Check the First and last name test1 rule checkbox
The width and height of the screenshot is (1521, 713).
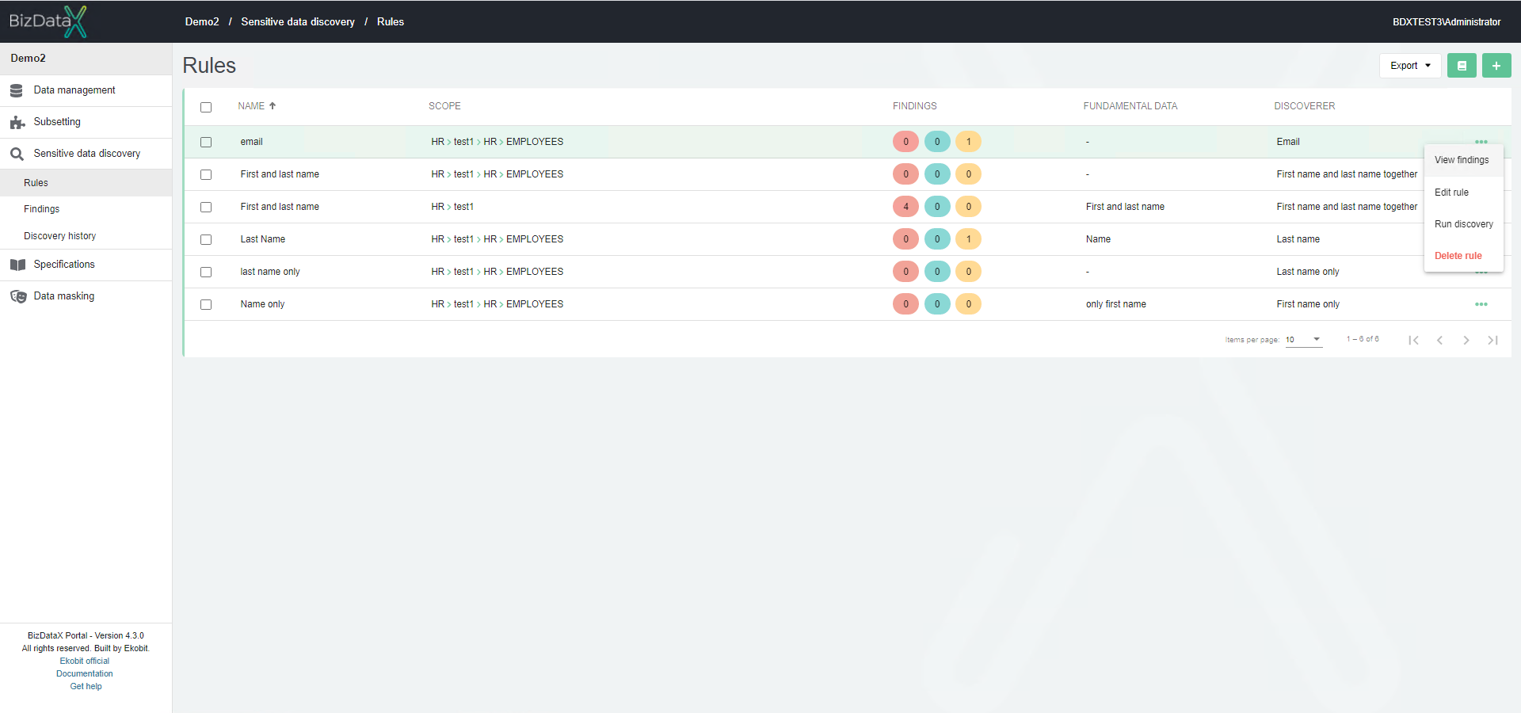206,208
